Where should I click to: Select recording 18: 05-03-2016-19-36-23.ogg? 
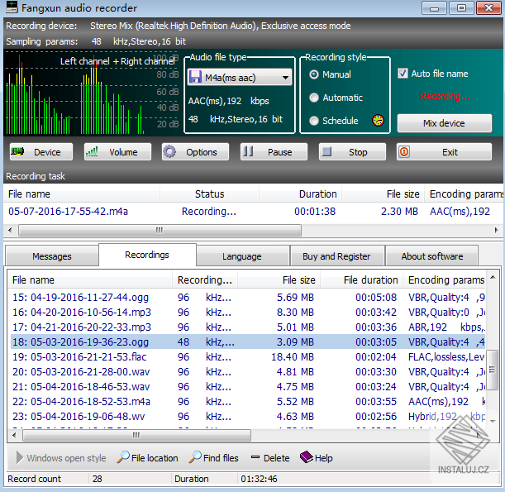tap(248, 342)
